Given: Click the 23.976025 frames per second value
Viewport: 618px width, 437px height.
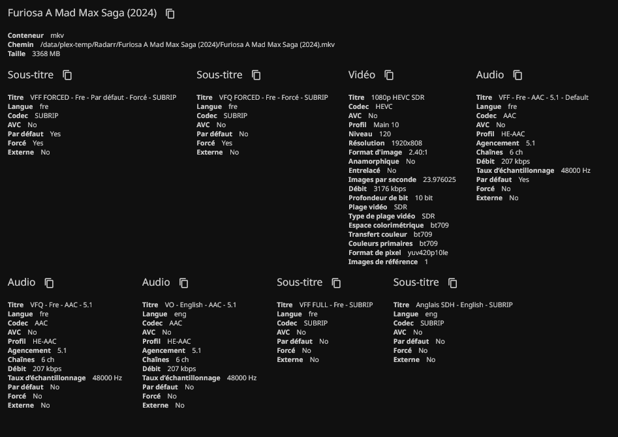Looking at the screenshot, I should (439, 179).
